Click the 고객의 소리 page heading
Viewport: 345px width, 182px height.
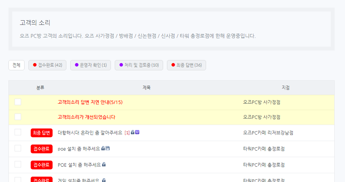[x=35, y=23]
